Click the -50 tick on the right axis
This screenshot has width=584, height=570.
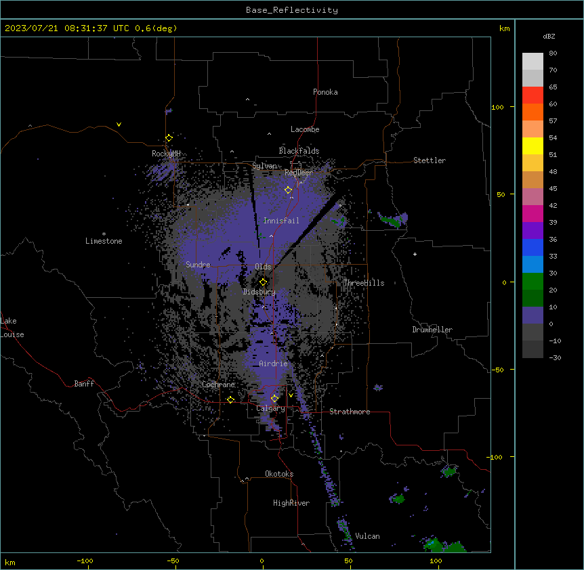pos(497,370)
